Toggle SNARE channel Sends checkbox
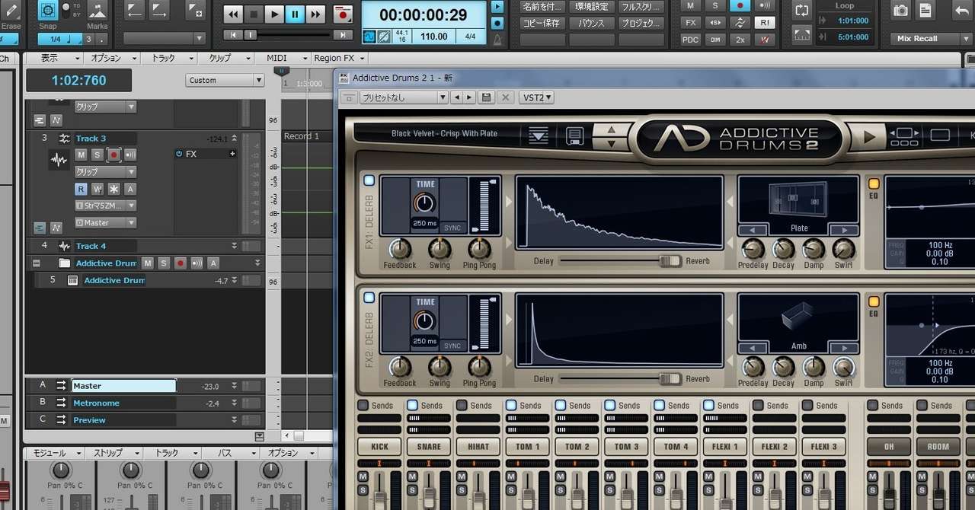The height and width of the screenshot is (510, 975). pyautogui.click(x=412, y=406)
